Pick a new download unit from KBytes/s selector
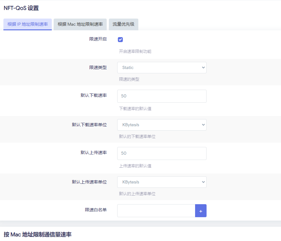Screen dimensions: 281x241 [x=162, y=125]
